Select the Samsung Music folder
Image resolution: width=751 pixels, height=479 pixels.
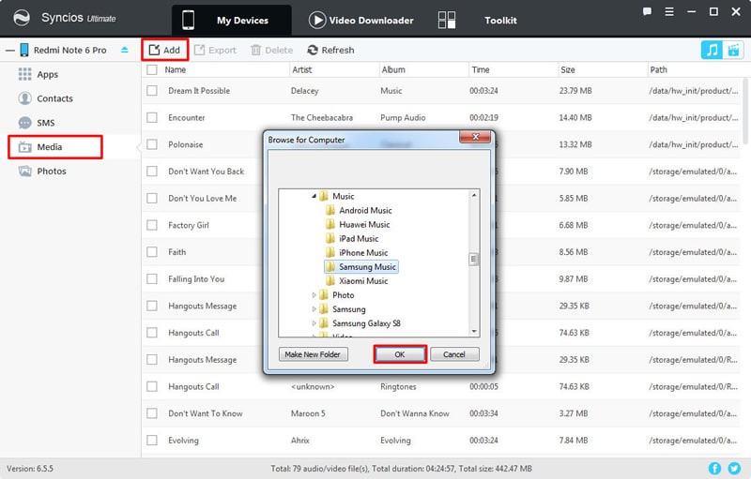(x=367, y=267)
